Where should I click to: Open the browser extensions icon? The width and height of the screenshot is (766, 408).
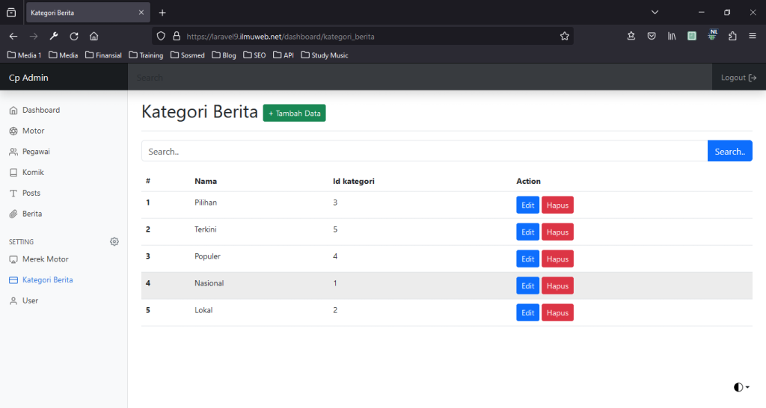click(x=732, y=36)
